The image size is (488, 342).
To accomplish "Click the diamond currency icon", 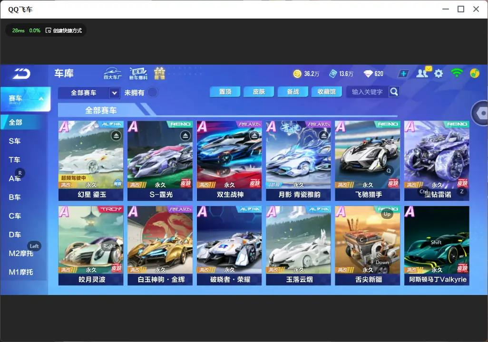I will tap(368, 74).
